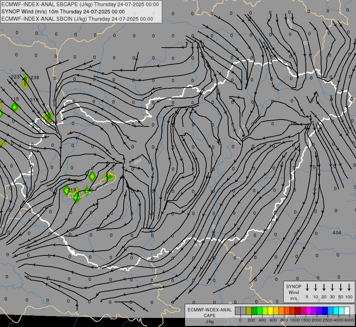Click the 238 CAPE value on the map
The width and height of the screenshot is (356, 327).
tap(35, 78)
